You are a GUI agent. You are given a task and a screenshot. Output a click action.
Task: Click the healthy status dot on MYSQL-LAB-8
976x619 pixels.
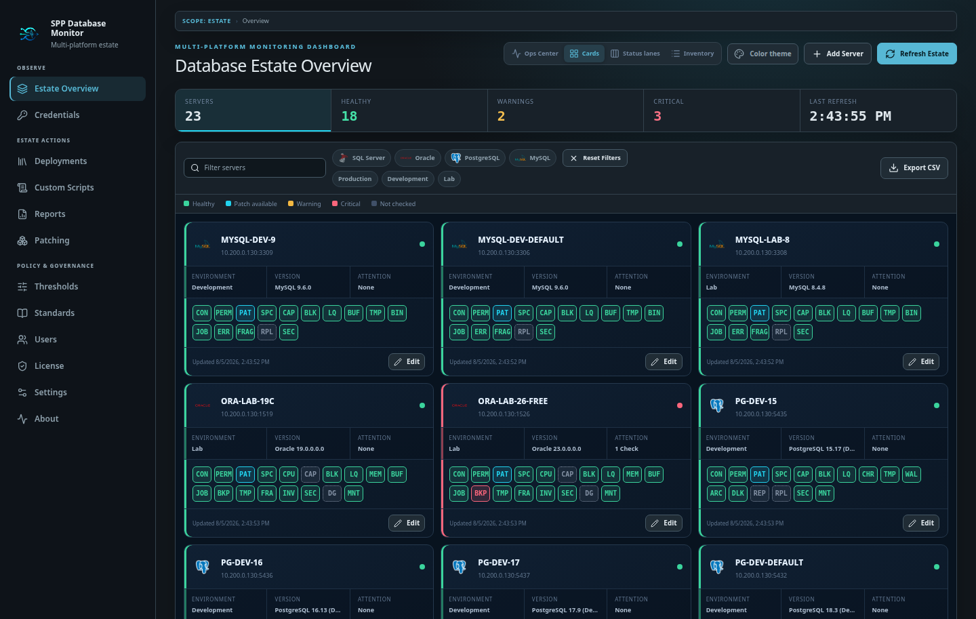coord(937,244)
